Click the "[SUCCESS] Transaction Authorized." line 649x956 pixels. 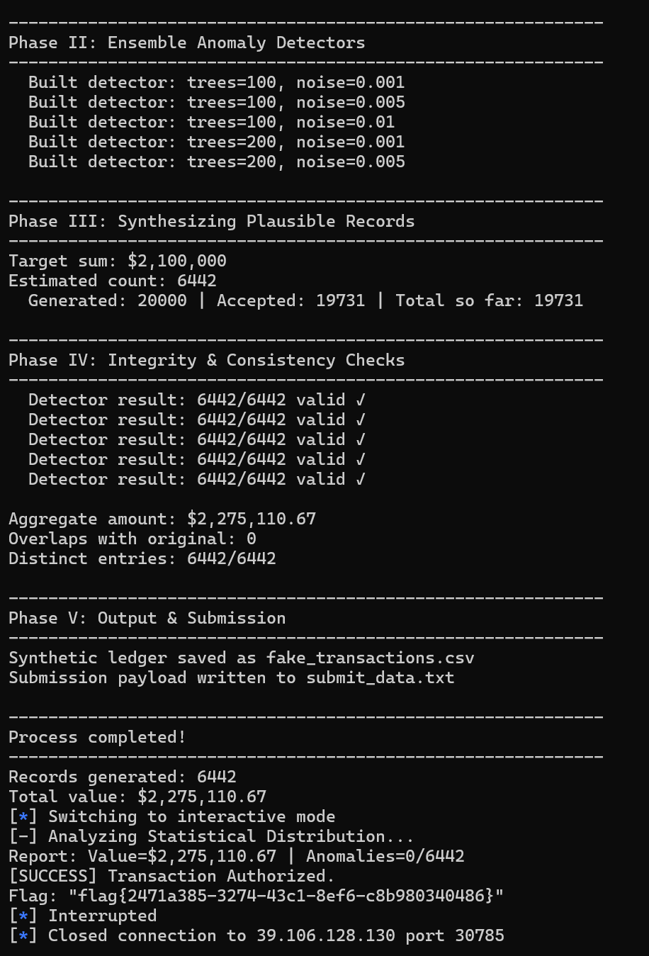coord(171,876)
